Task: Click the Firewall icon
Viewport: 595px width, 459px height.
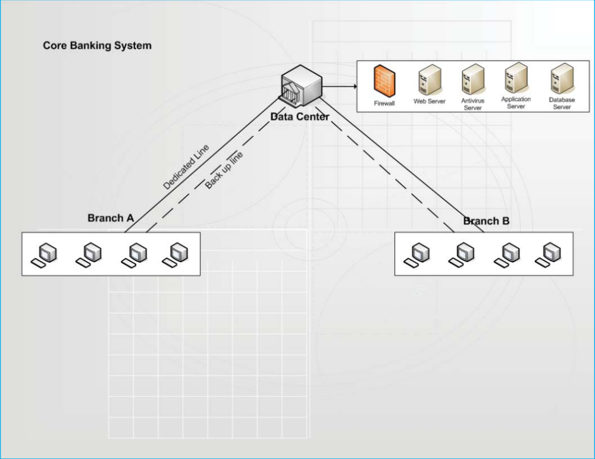Action: [384, 81]
